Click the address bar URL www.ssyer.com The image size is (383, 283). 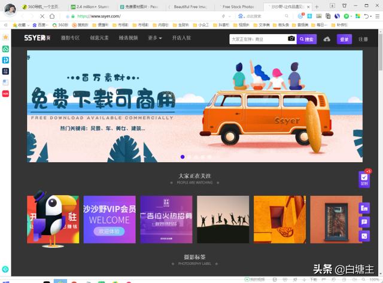(x=99, y=16)
